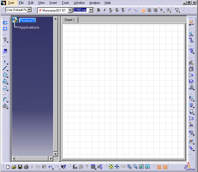Open the font size dropdown arrow

coord(91,10)
